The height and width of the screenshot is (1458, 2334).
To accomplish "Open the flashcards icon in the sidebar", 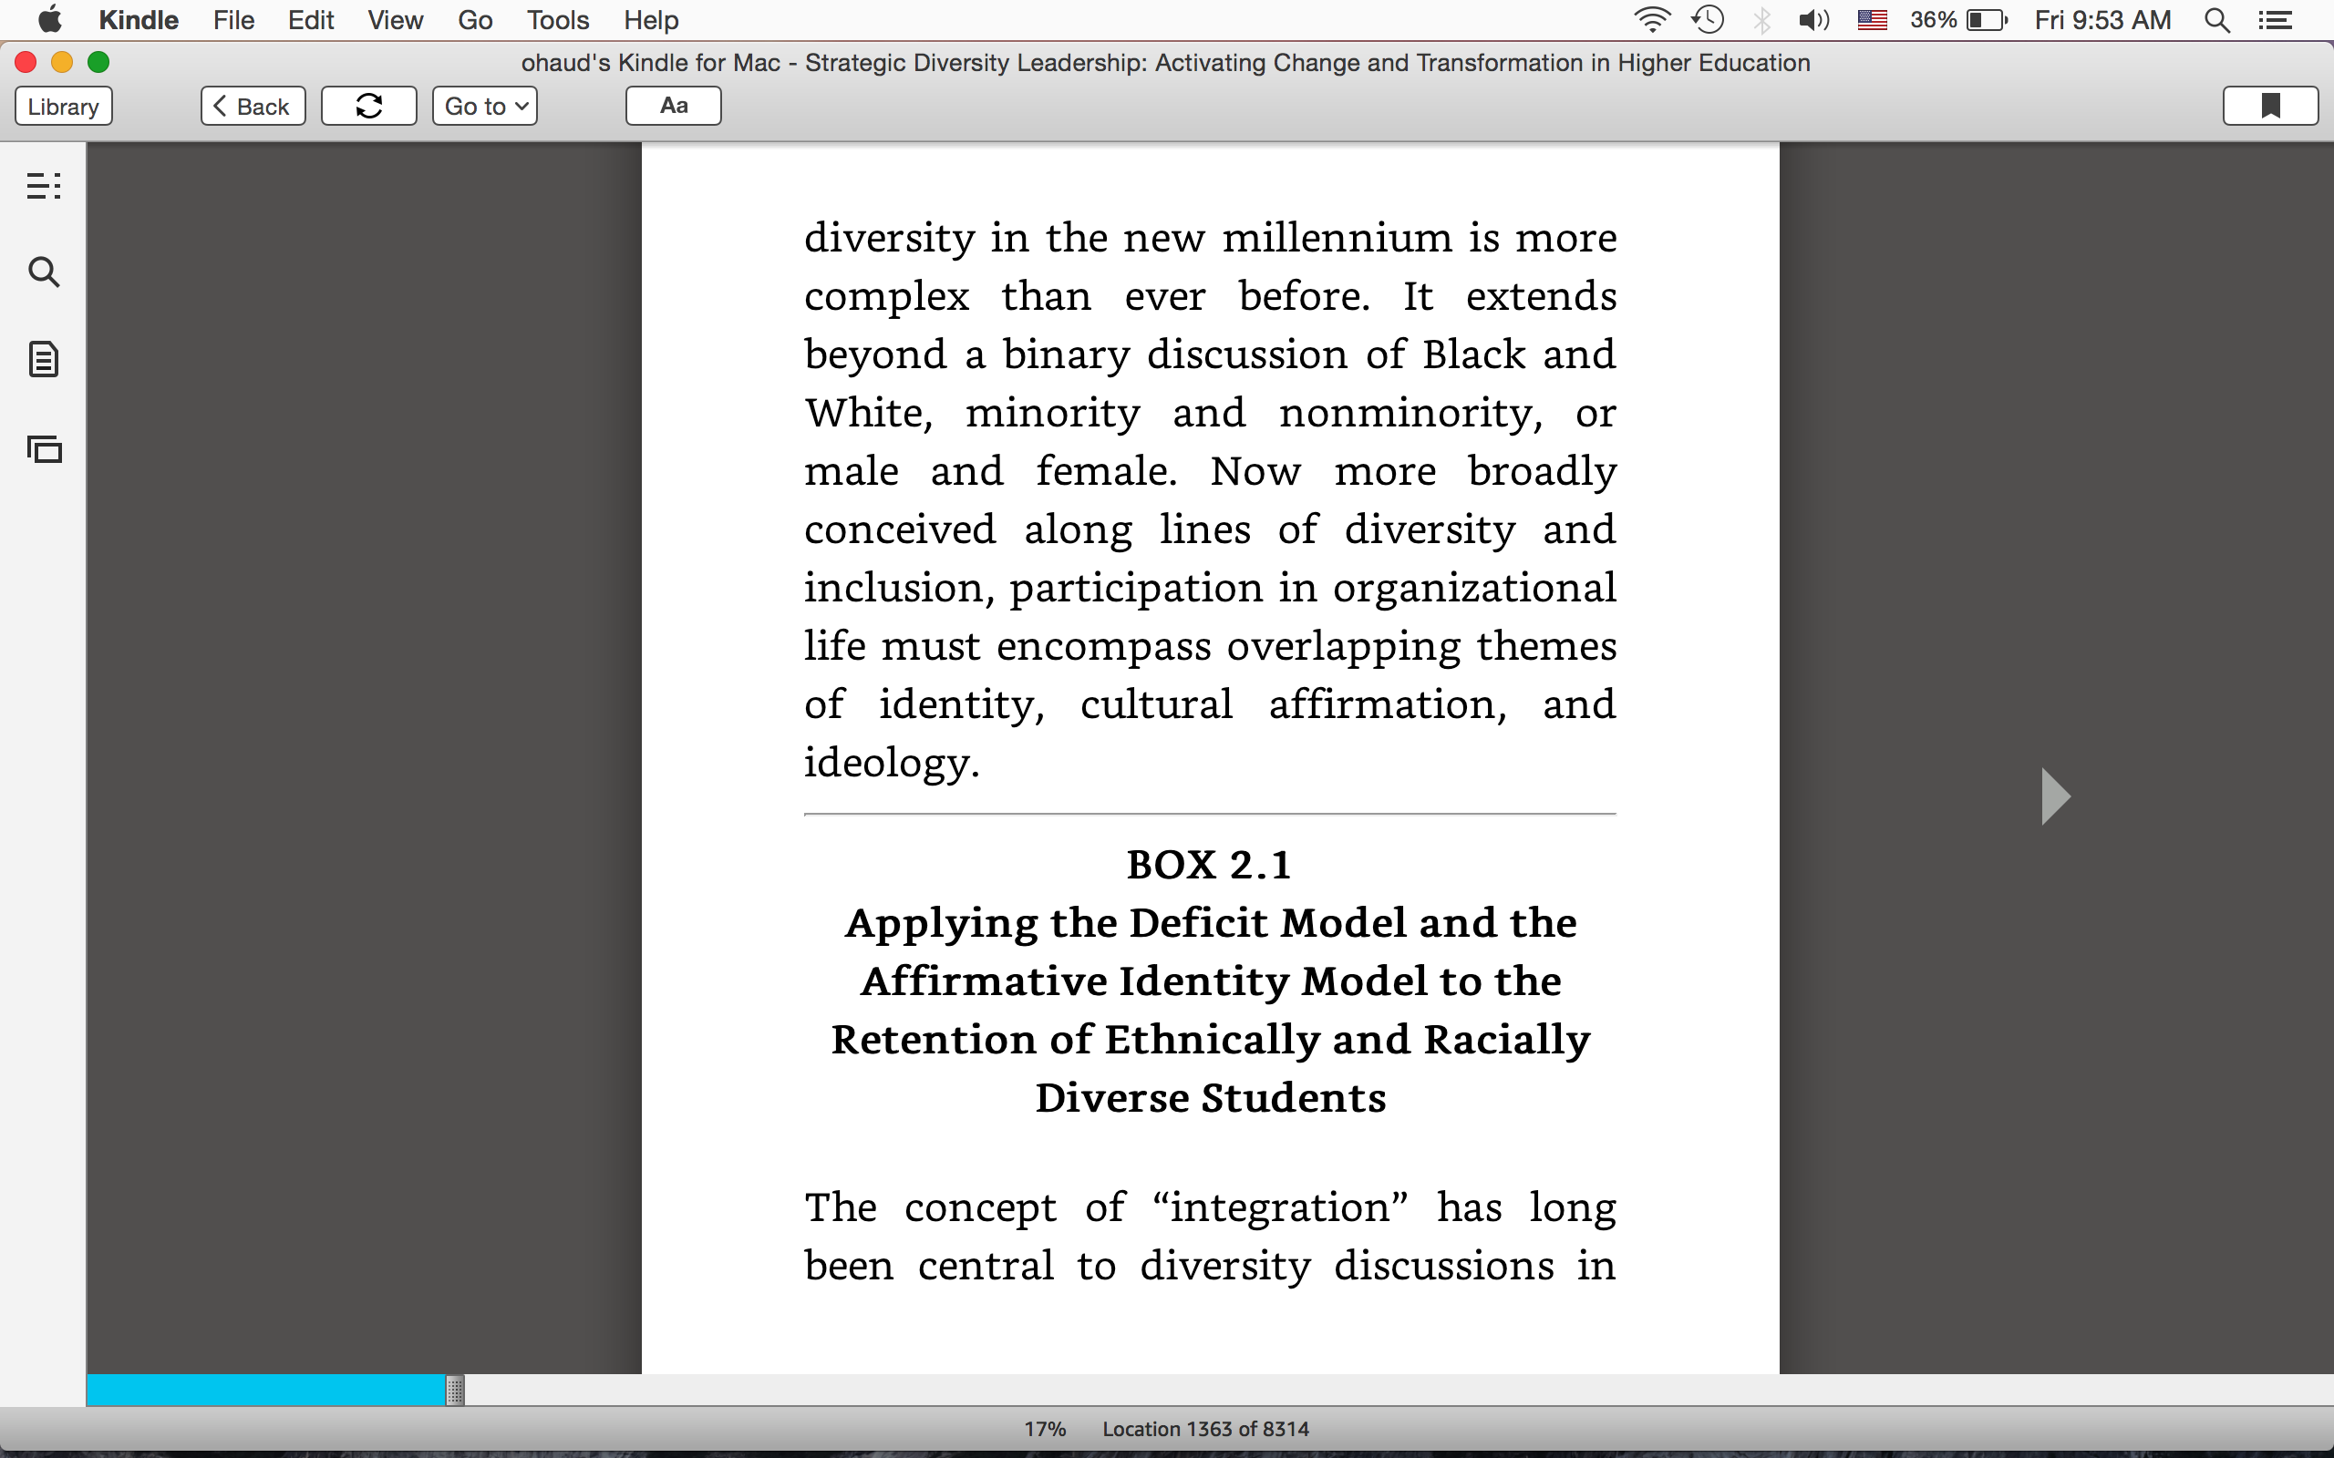I will click(44, 449).
